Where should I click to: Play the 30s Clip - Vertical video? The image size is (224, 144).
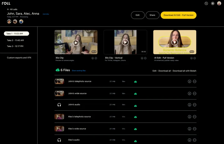tap(125, 42)
